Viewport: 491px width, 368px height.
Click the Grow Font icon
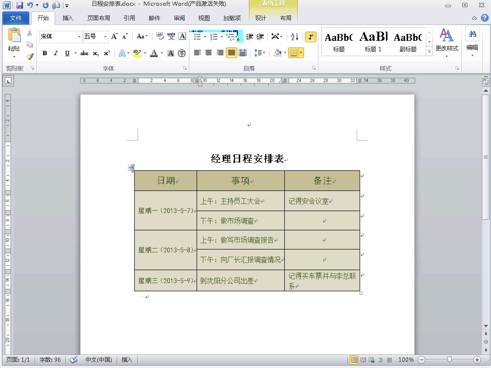click(115, 36)
